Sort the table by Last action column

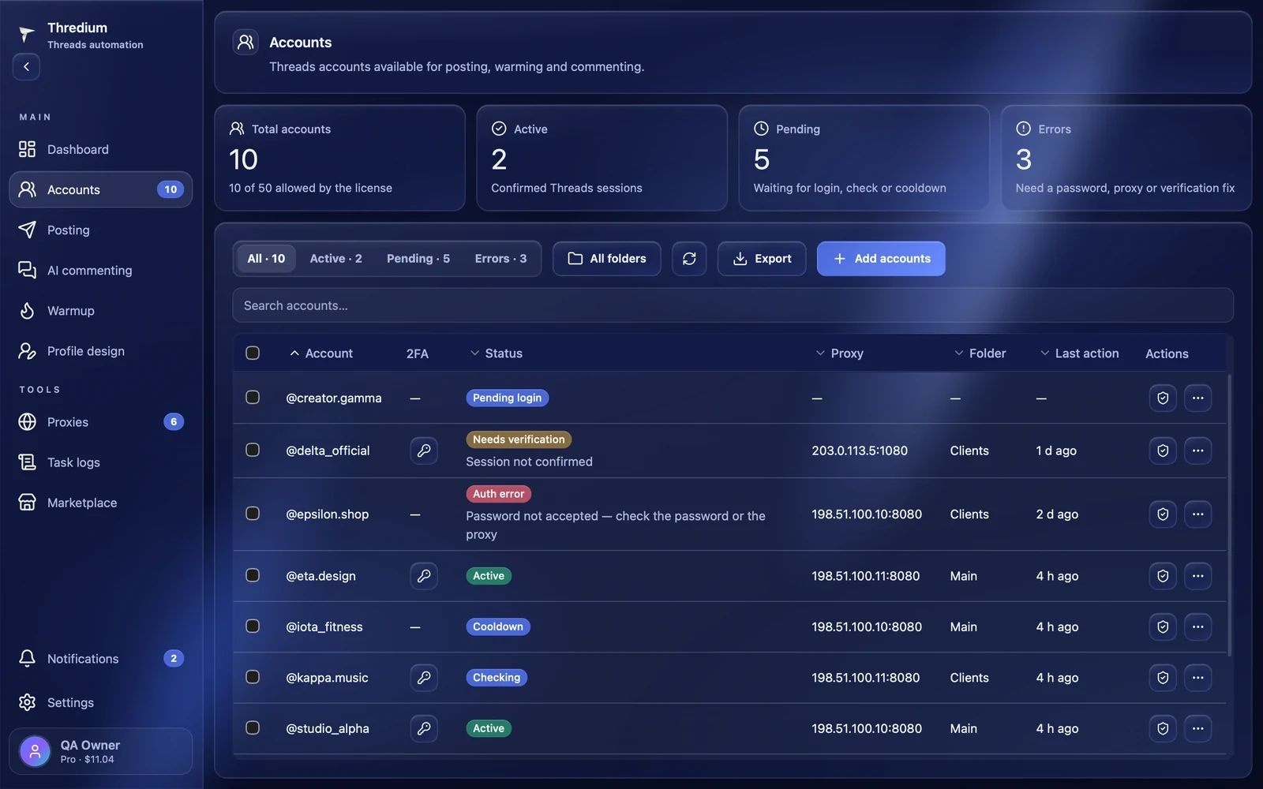pyautogui.click(x=1079, y=353)
